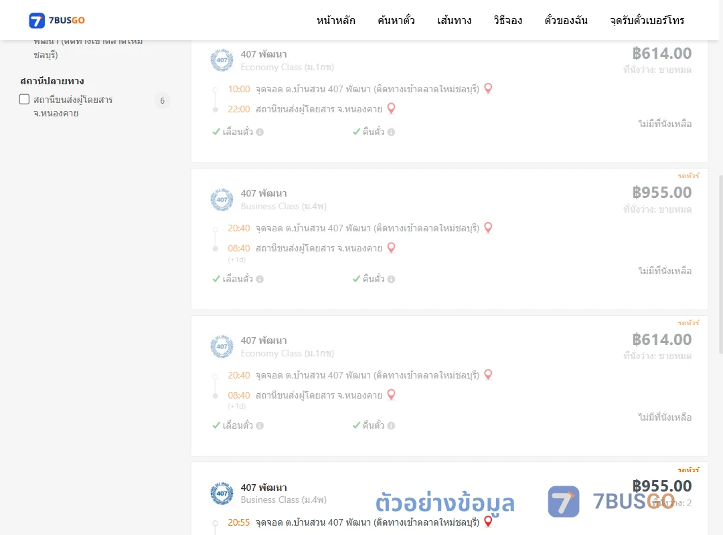Show คืนตั๋ว info icon on Economy 20:40 card
This screenshot has width=723, height=535.
391,426
